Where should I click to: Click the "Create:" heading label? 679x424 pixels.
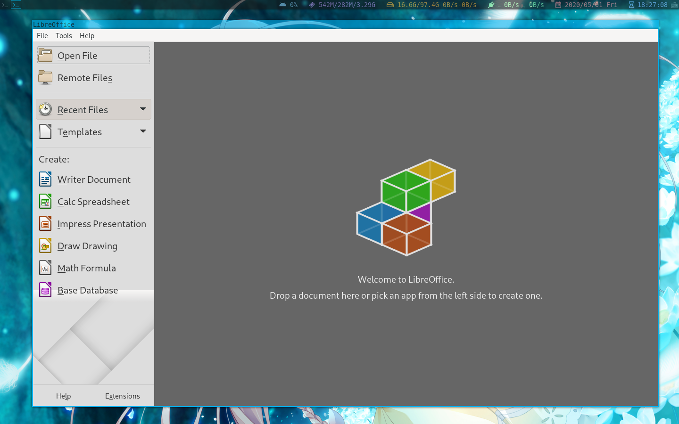tap(54, 159)
